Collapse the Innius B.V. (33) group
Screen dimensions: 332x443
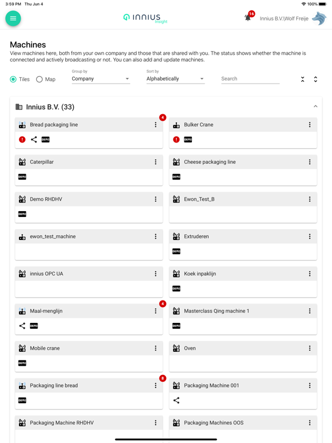tap(315, 107)
